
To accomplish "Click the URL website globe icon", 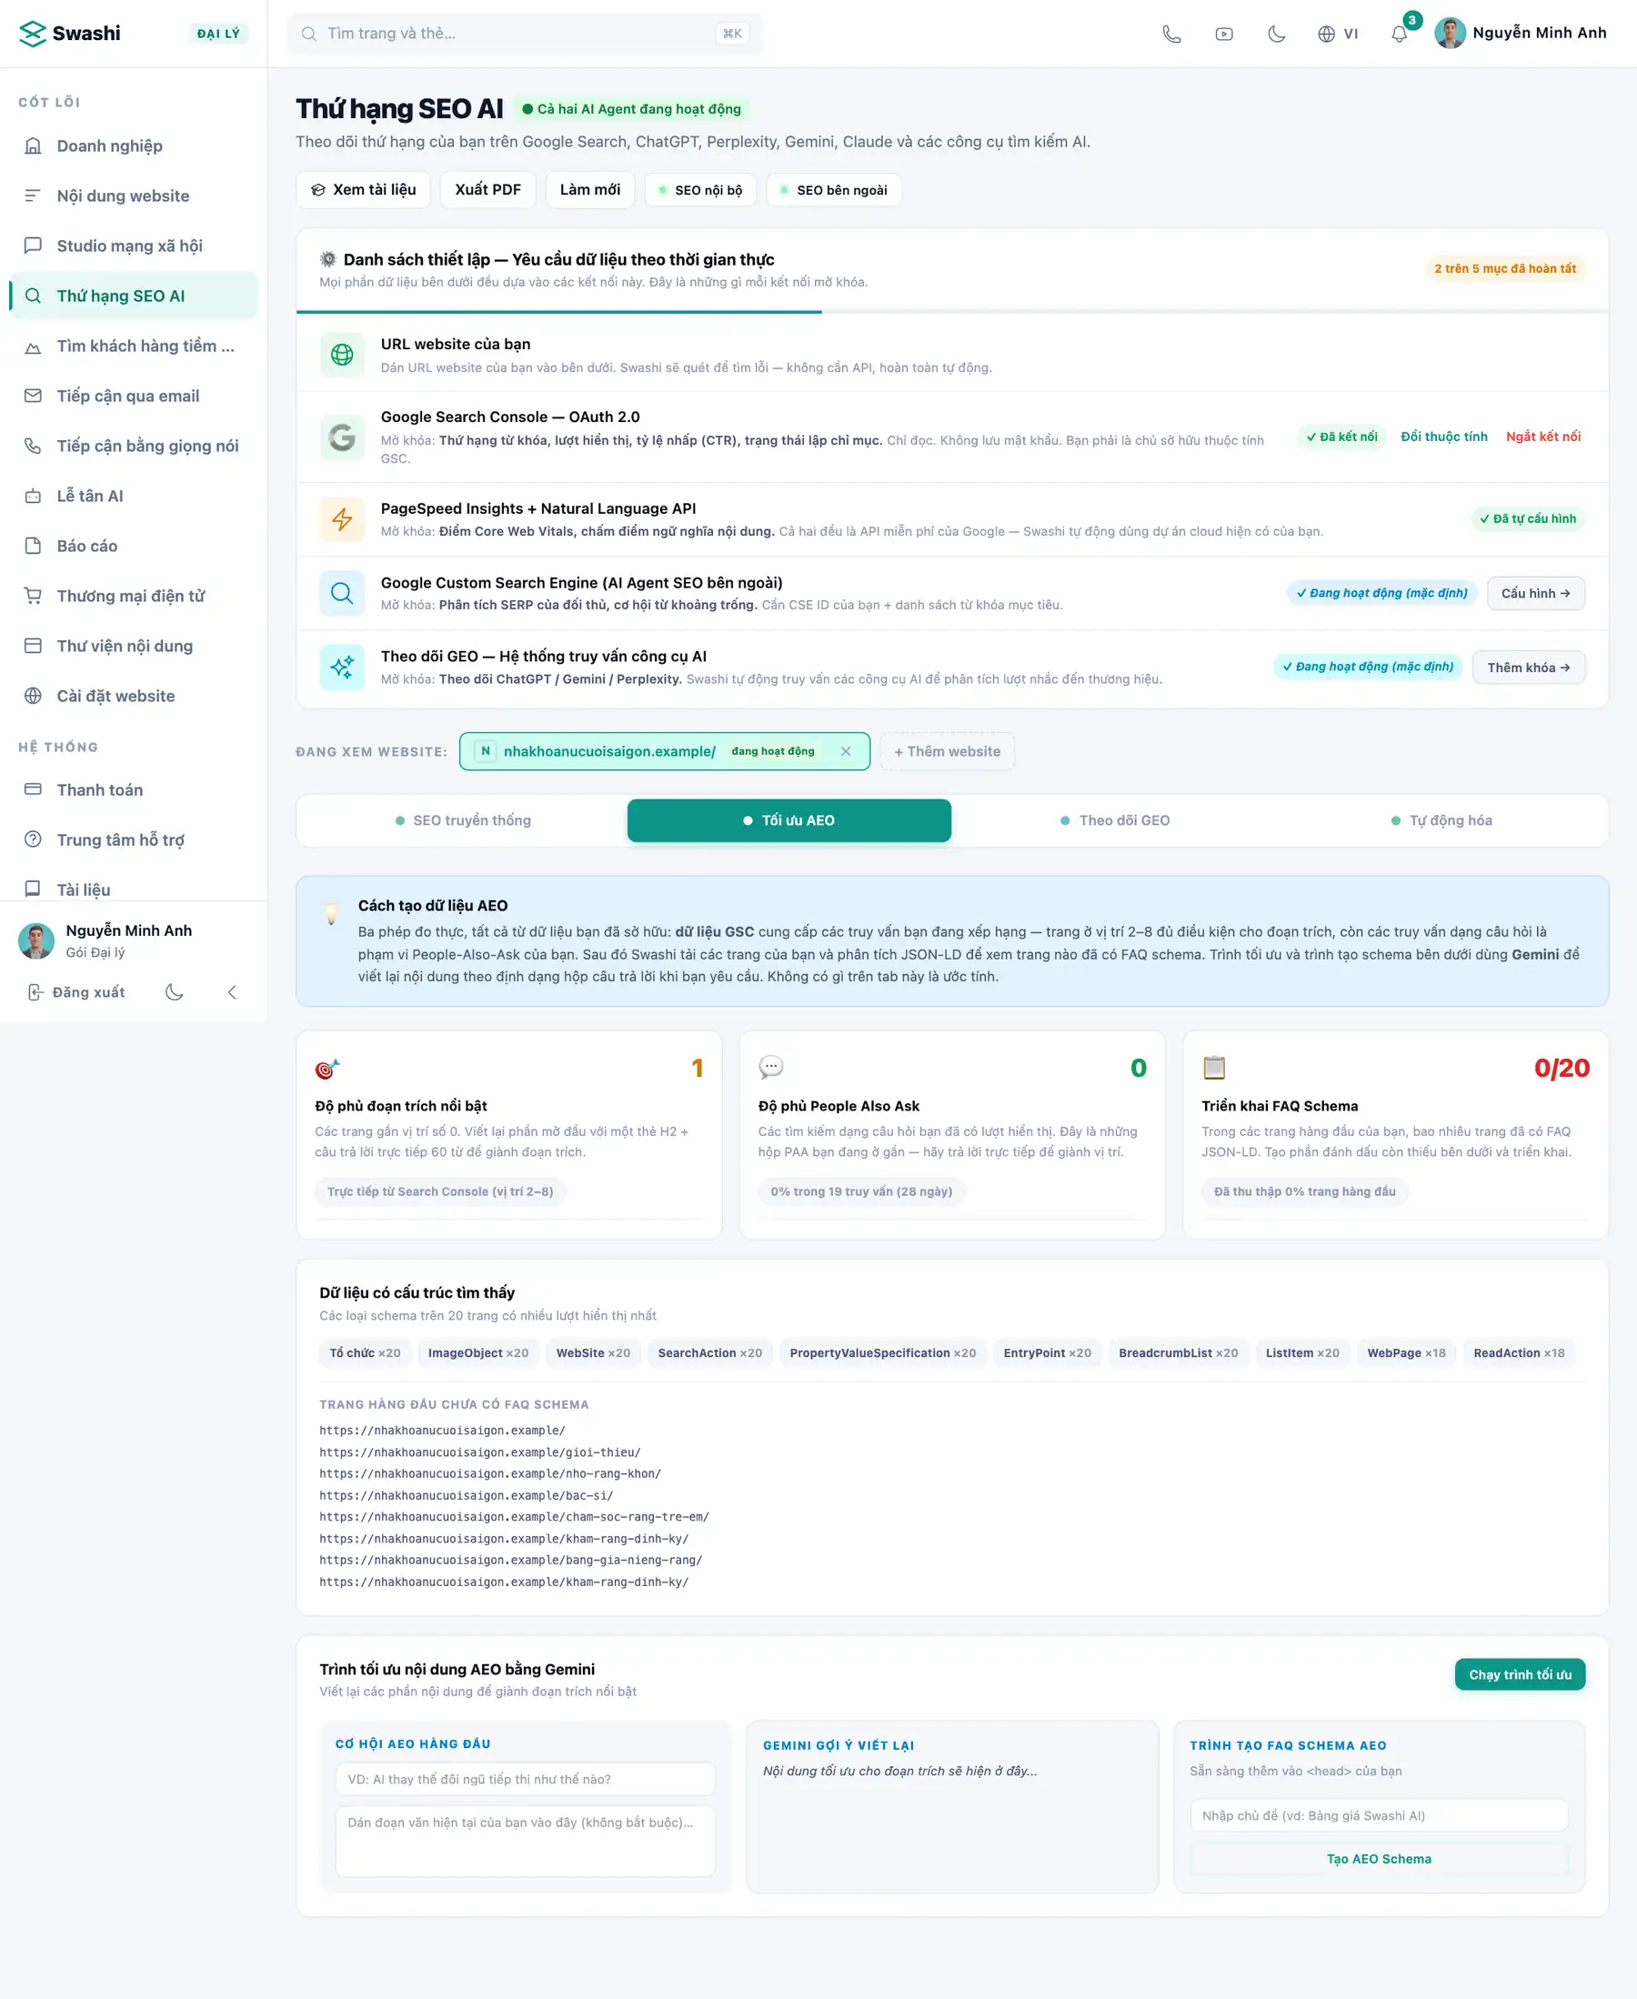I will tap(342, 355).
